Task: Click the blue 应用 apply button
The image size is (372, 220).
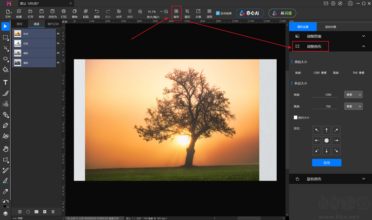Action: coord(326,162)
